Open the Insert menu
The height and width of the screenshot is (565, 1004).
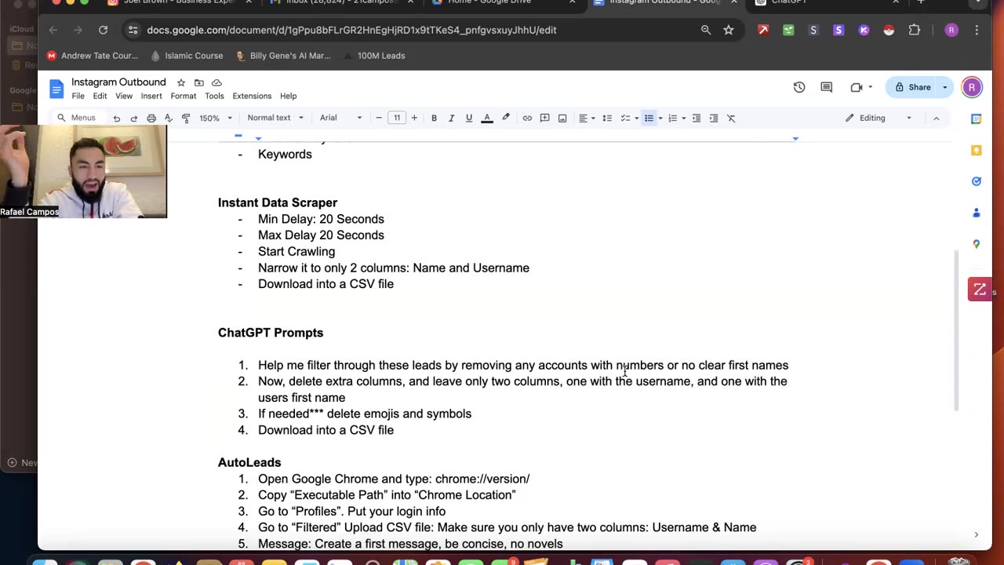click(151, 97)
